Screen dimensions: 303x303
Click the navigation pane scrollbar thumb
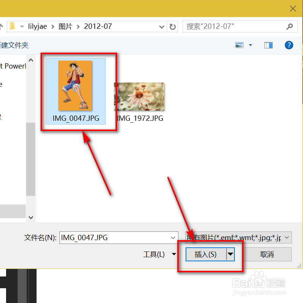pos(31,159)
